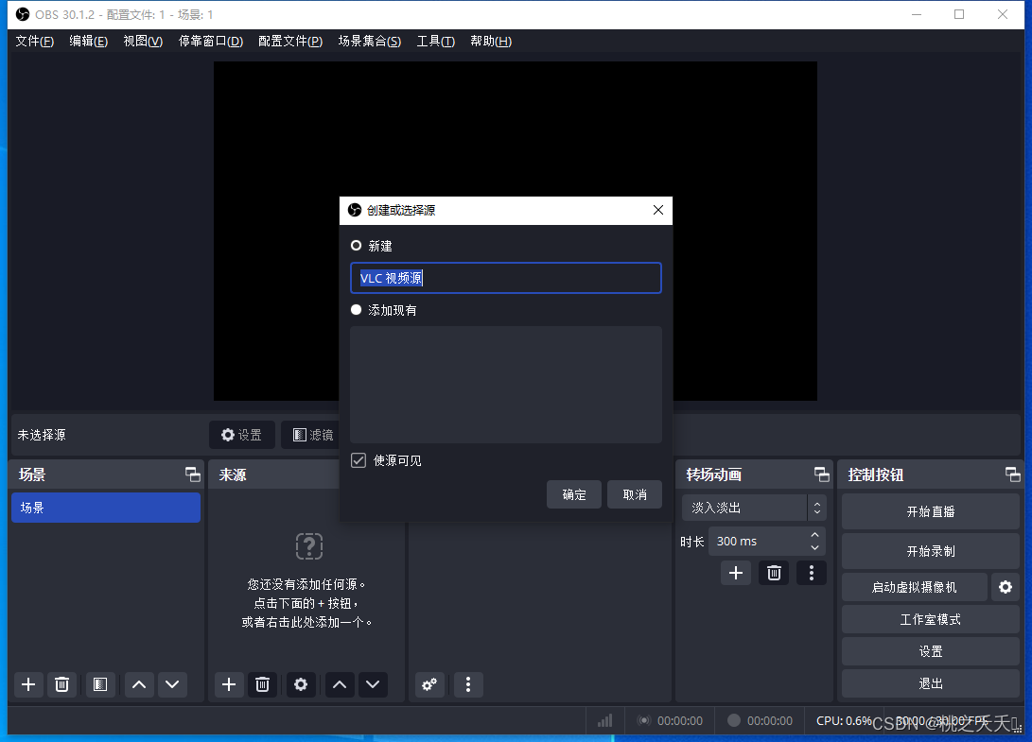Click the streaming status icon in status bar

[x=643, y=721]
